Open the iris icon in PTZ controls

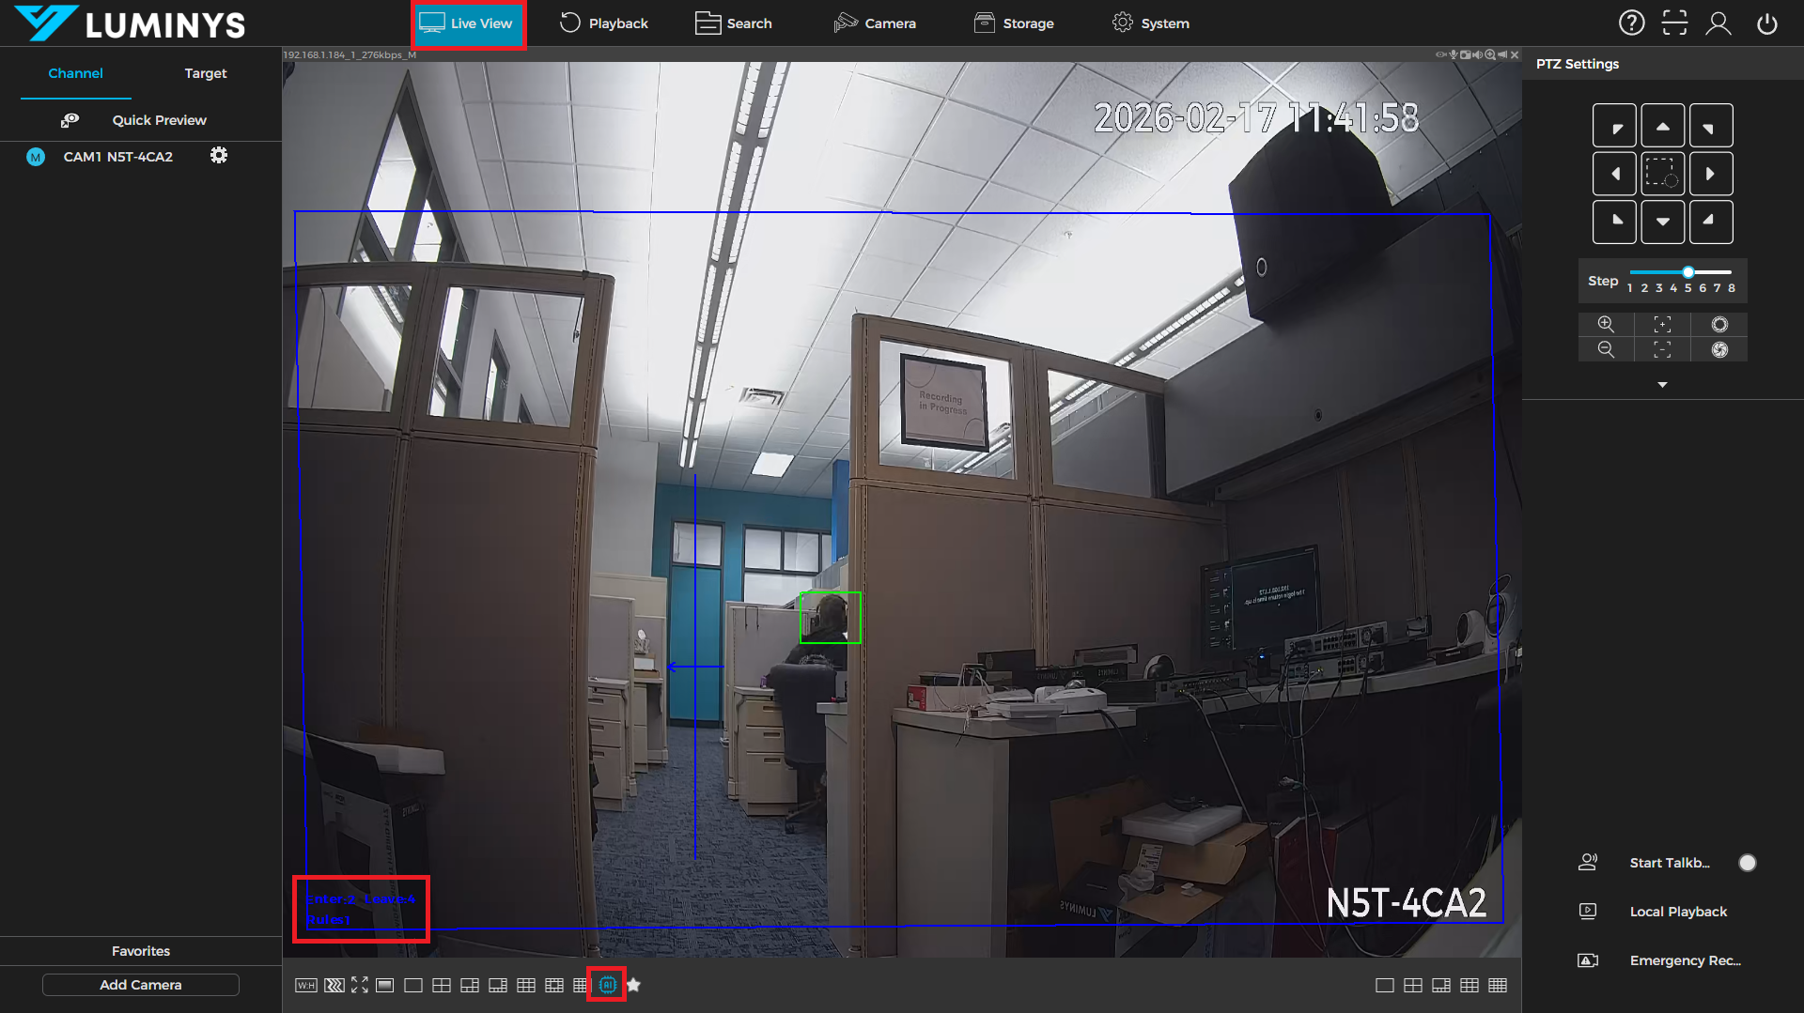1718,324
